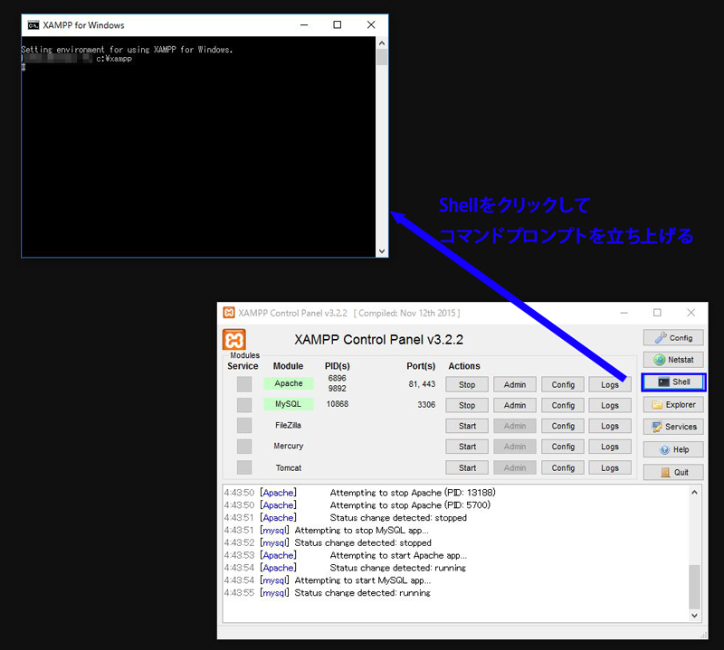724x650 pixels.
Task: Open XAMPP Config with the wrench icon
Action: [673, 338]
